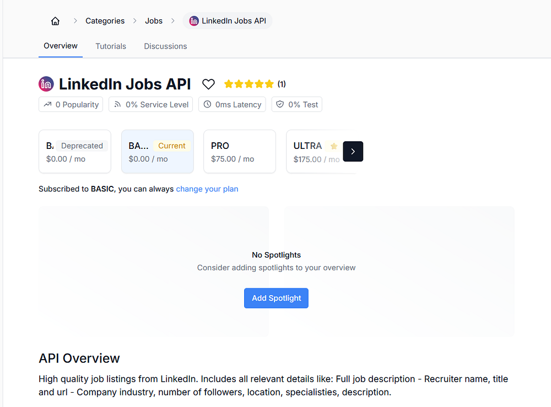
Task: Favorite the API with the heart icon
Action: click(208, 84)
